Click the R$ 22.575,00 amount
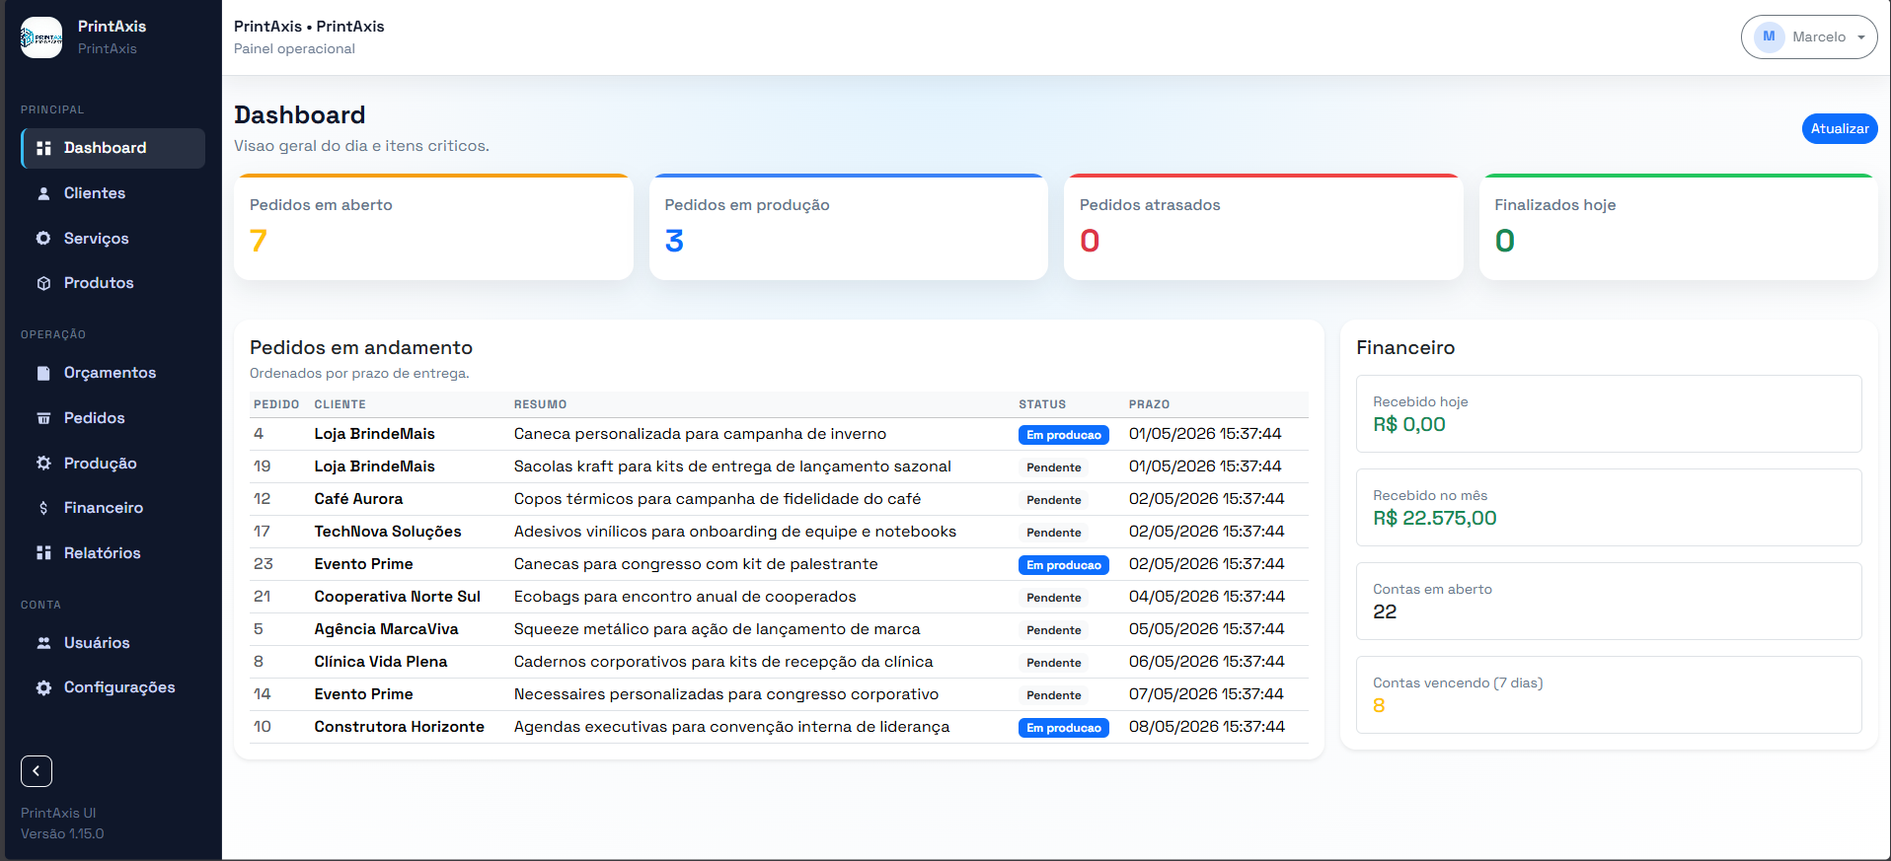Image resolution: width=1891 pixels, height=861 pixels. tap(1435, 519)
